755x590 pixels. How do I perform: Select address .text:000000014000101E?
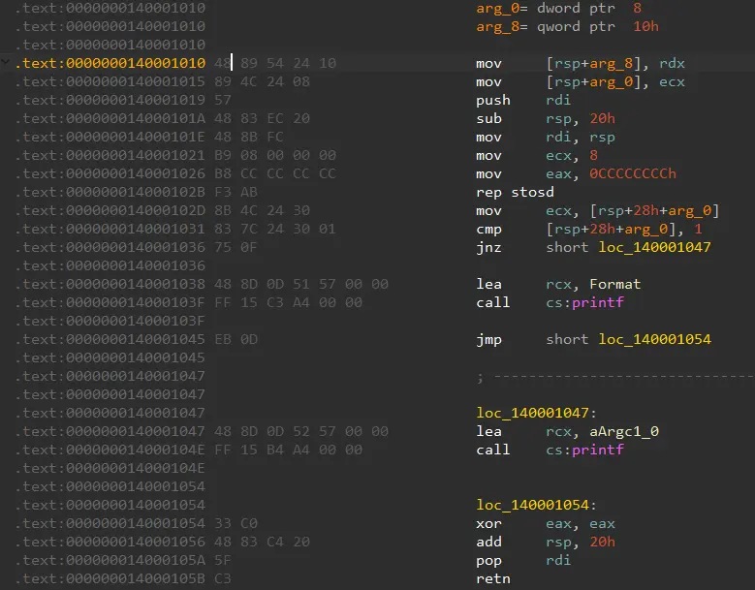[110, 137]
